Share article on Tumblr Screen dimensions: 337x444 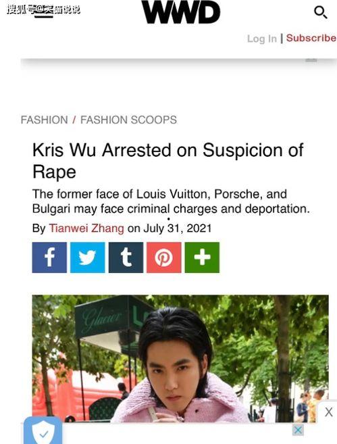[126, 257]
